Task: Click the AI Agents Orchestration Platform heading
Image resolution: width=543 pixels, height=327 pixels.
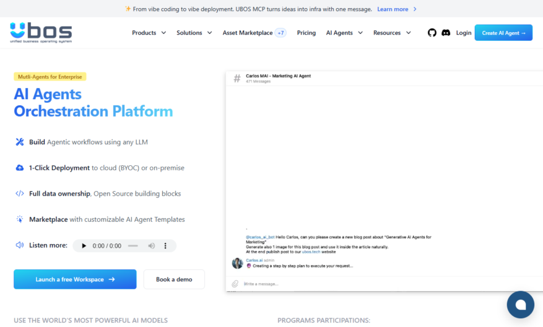Action: click(93, 103)
